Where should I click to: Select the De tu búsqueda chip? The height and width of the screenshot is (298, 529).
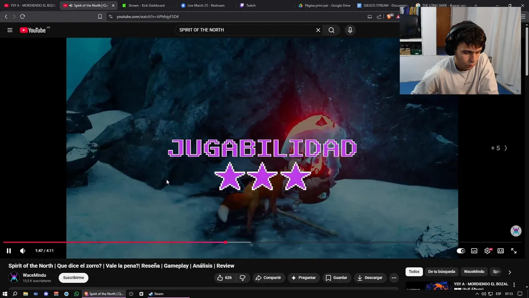tap(441, 272)
